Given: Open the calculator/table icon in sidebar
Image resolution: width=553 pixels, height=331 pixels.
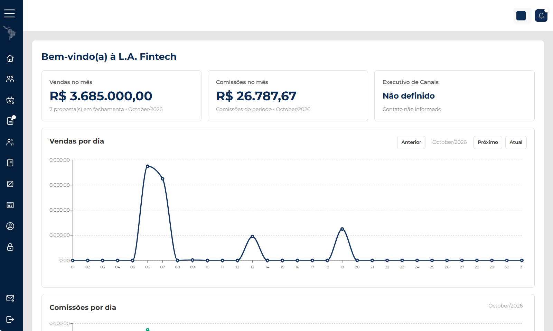Looking at the screenshot, I should tap(10, 205).
